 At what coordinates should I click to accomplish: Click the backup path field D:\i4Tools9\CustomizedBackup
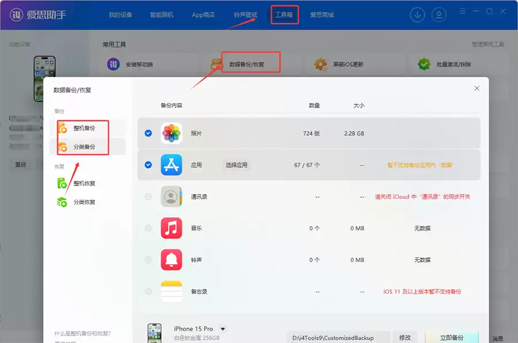point(338,338)
